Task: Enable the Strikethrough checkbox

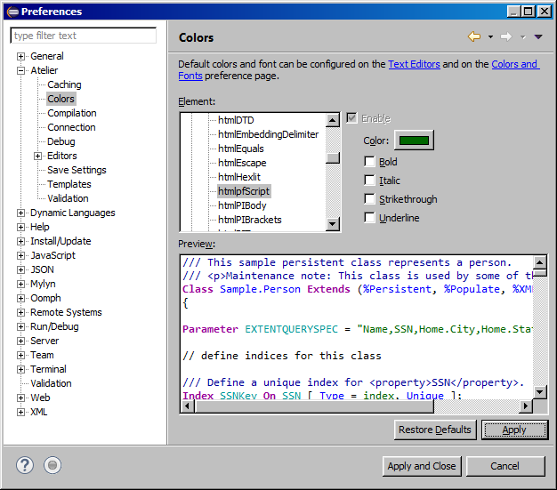Action: pos(369,199)
